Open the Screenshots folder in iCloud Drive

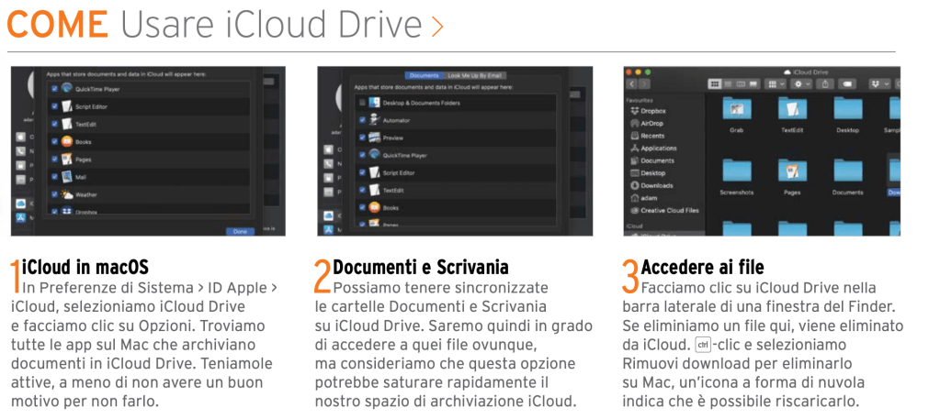[x=737, y=175]
